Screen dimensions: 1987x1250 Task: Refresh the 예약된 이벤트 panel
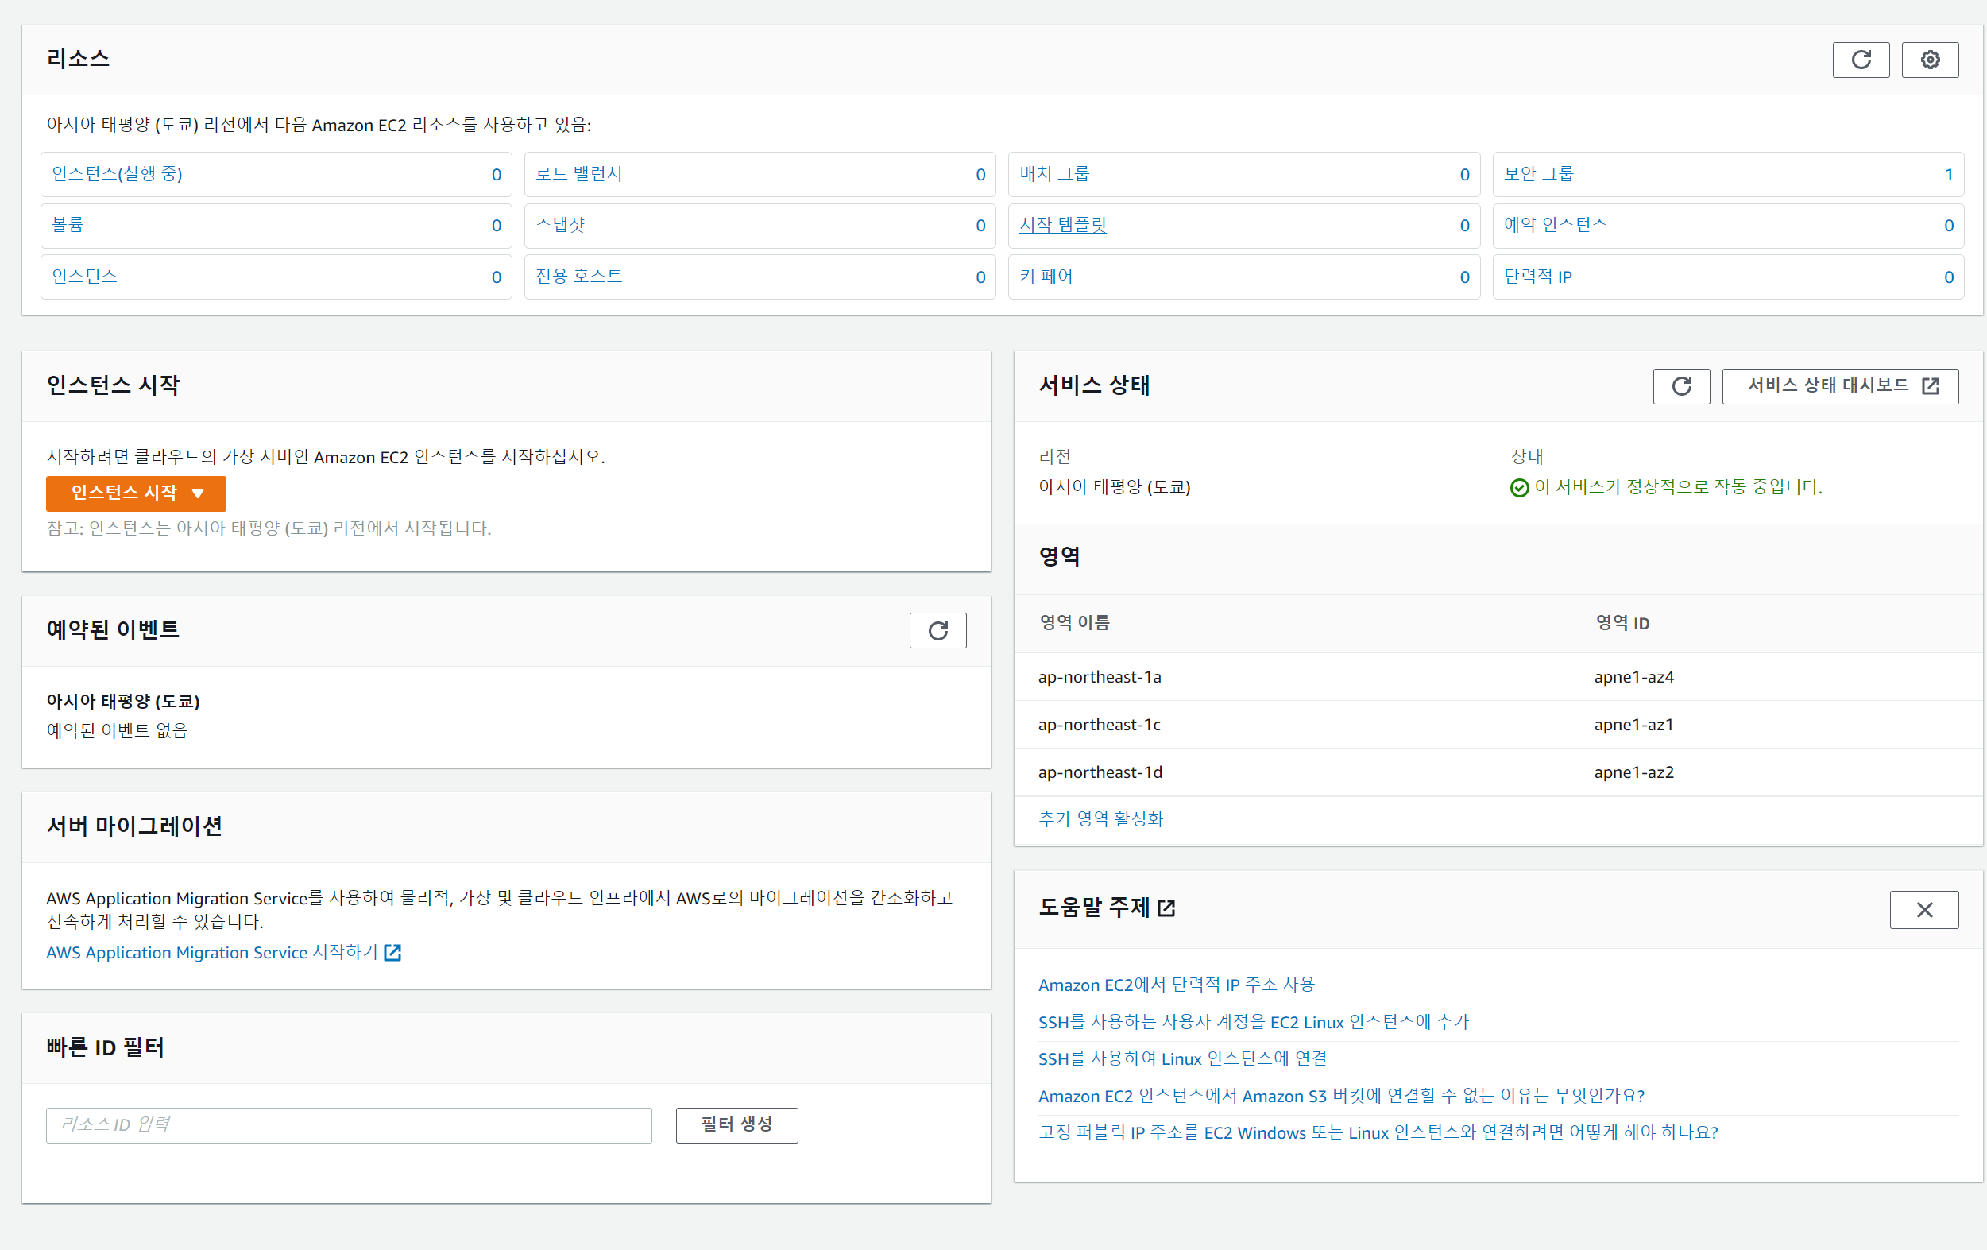[937, 630]
